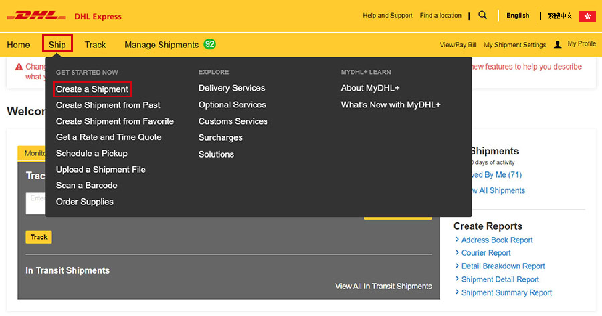Open What's New with MyDHL+
The height and width of the screenshot is (316, 602).
391,104
